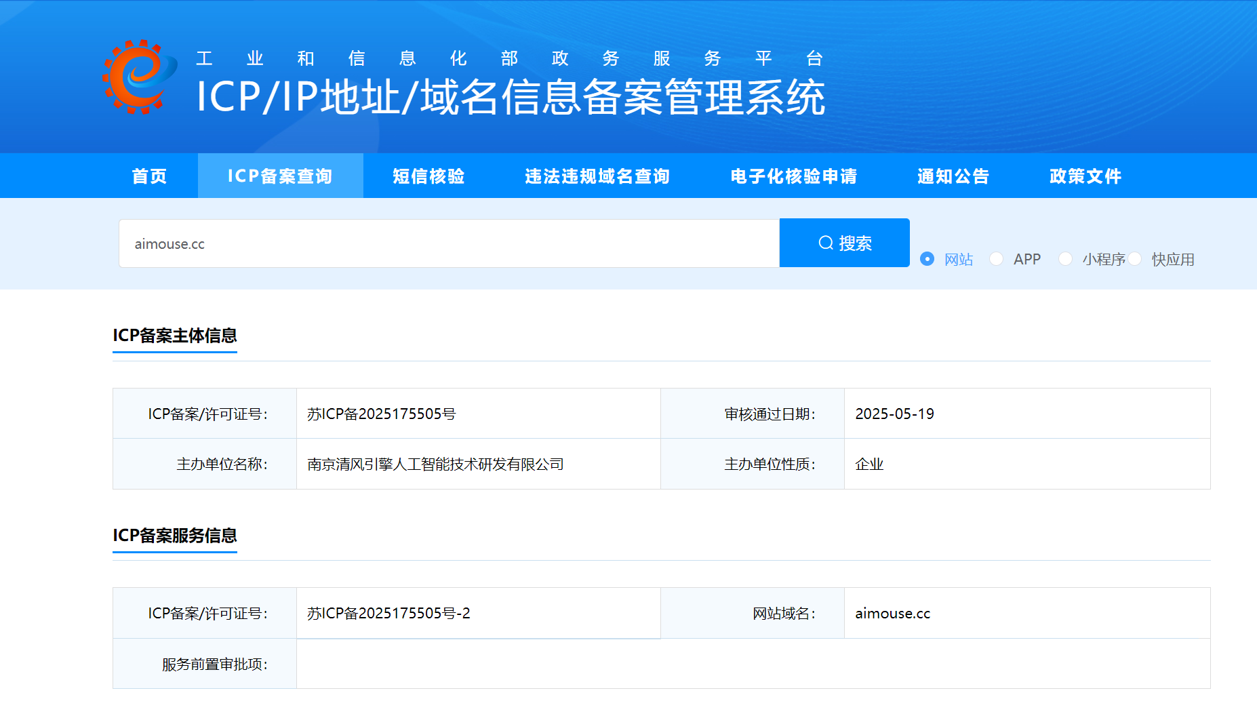
Task: Click the 主办单位性质 label
Action: point(770,464)
